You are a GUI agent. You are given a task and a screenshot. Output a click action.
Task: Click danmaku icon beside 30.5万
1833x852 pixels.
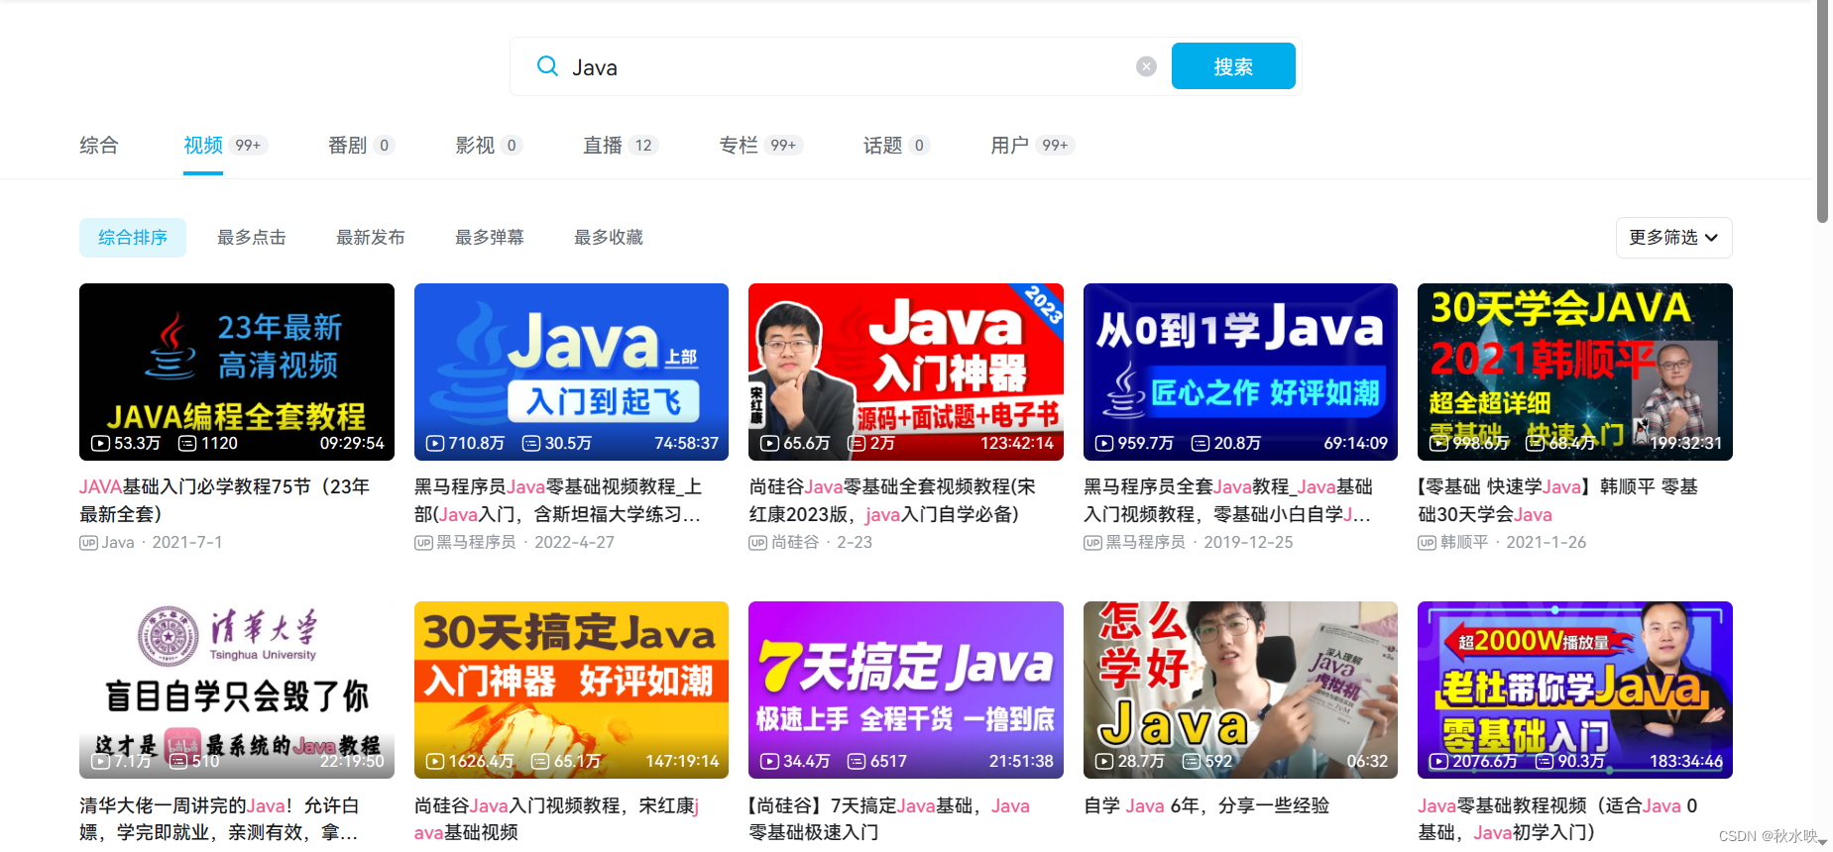531,443
